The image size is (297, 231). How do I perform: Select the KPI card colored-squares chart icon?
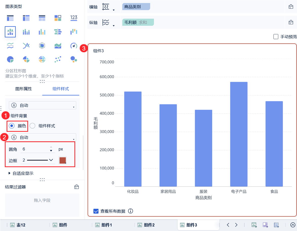[x=58, y=18]
